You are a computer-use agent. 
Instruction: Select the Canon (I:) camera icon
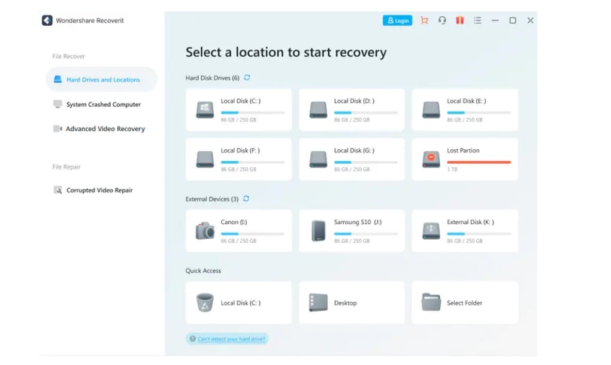(205, 231)
